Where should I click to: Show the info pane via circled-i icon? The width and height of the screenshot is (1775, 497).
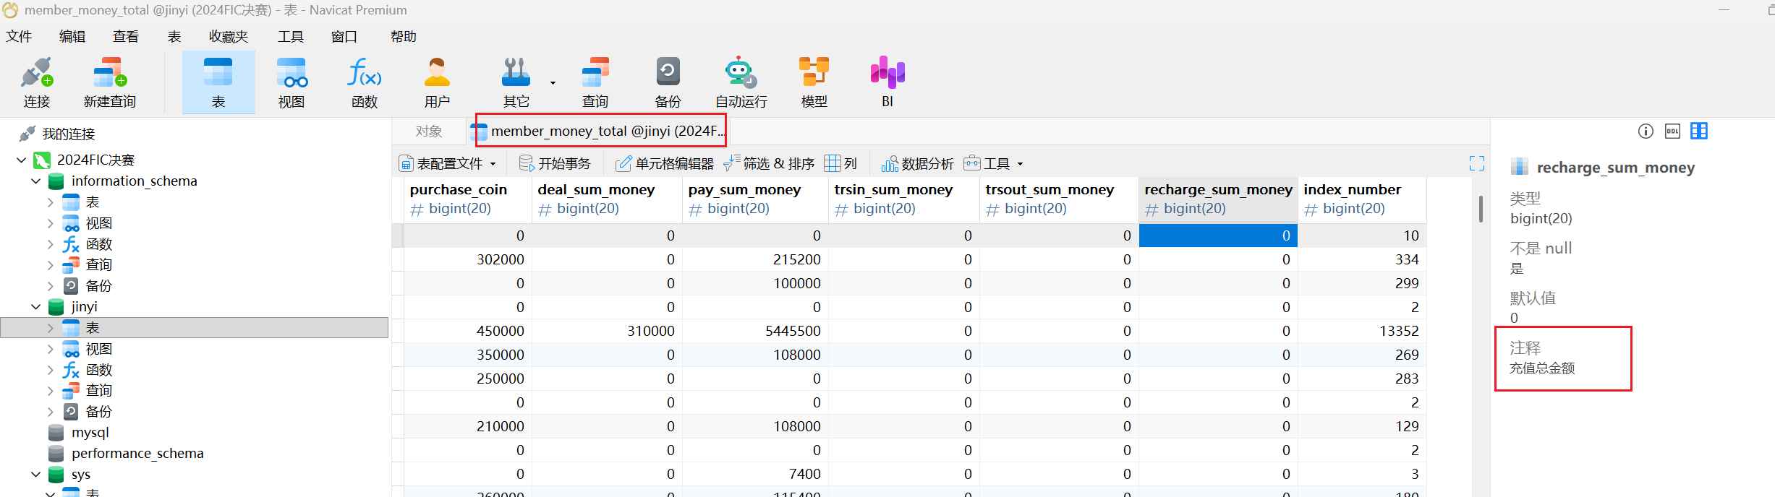tap(1646, 131)
